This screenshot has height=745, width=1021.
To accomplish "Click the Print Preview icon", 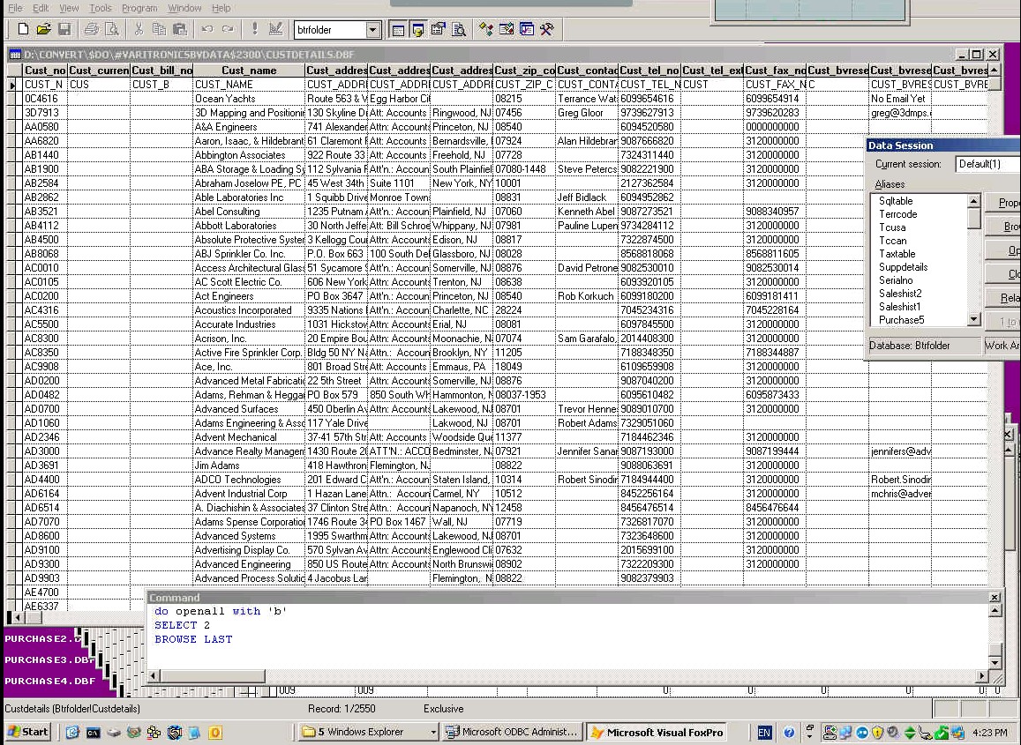I will click(112, 29).
